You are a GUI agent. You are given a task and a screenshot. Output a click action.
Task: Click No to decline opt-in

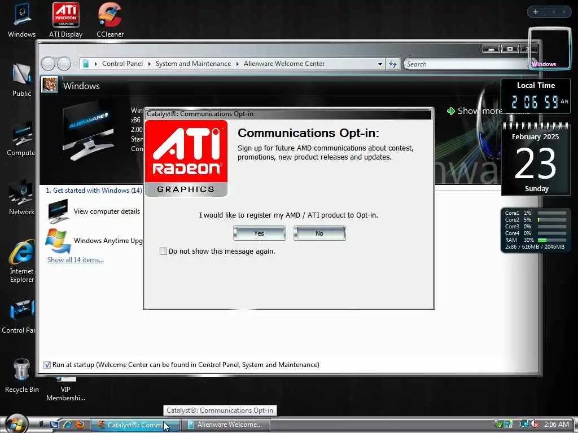click(319, 233)
